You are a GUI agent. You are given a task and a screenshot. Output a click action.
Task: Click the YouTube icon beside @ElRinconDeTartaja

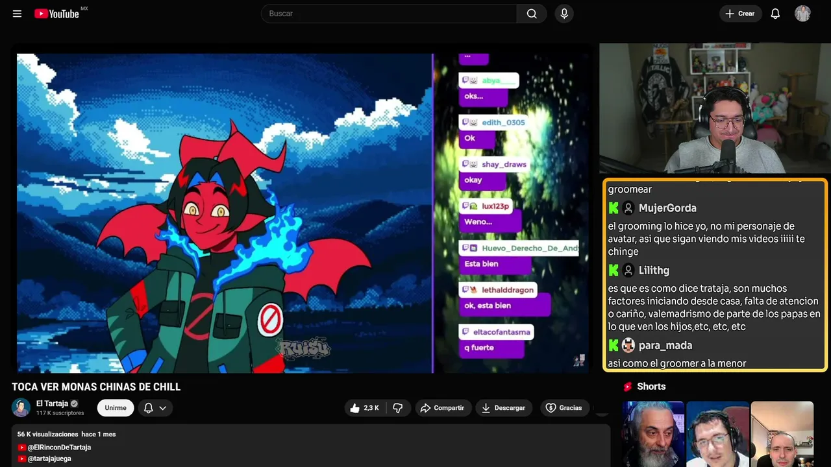[21, 448]
